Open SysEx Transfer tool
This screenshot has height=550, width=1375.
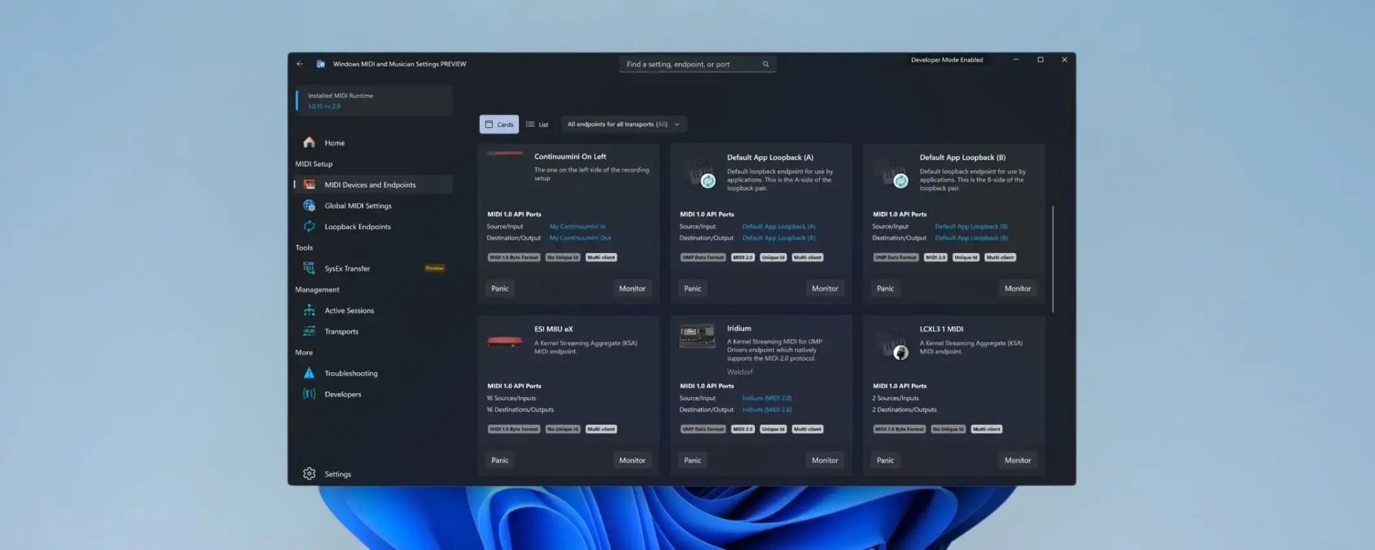pyautogui.click(x=347, y=269)
